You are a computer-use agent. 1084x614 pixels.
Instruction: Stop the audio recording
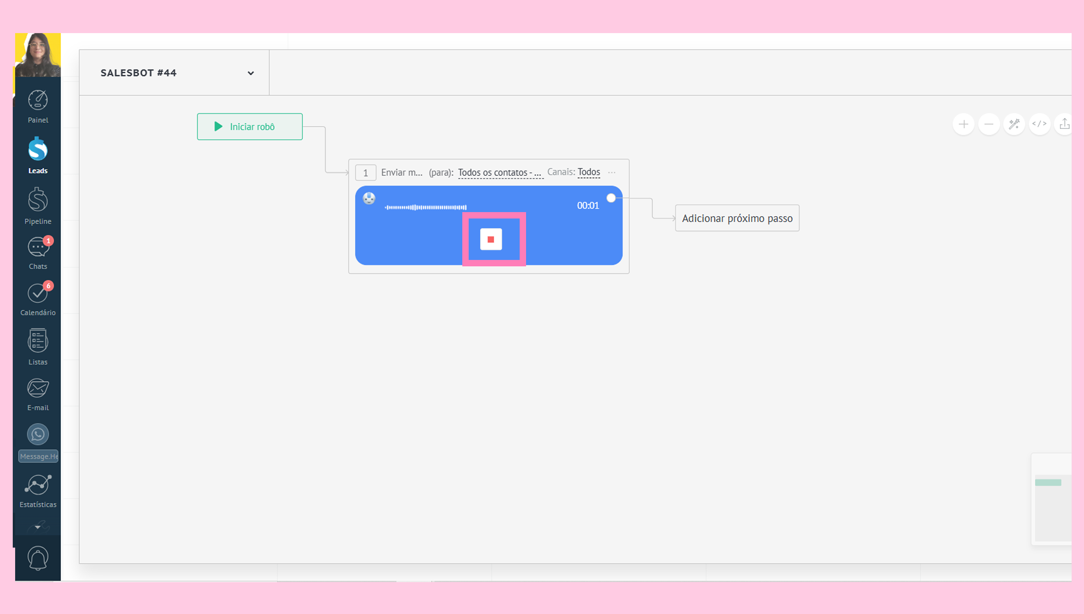[x=491, y=239]
